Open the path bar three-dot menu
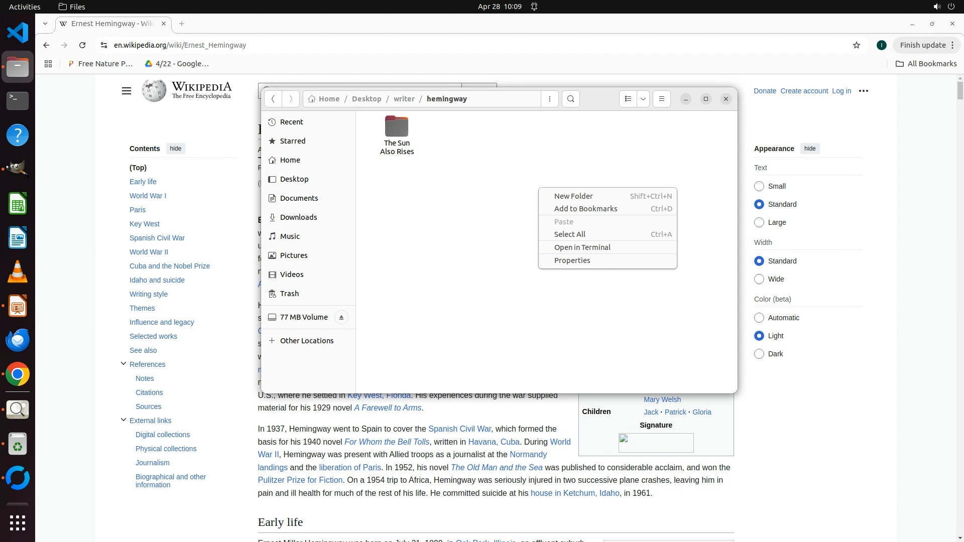 (x=550, y=99)
